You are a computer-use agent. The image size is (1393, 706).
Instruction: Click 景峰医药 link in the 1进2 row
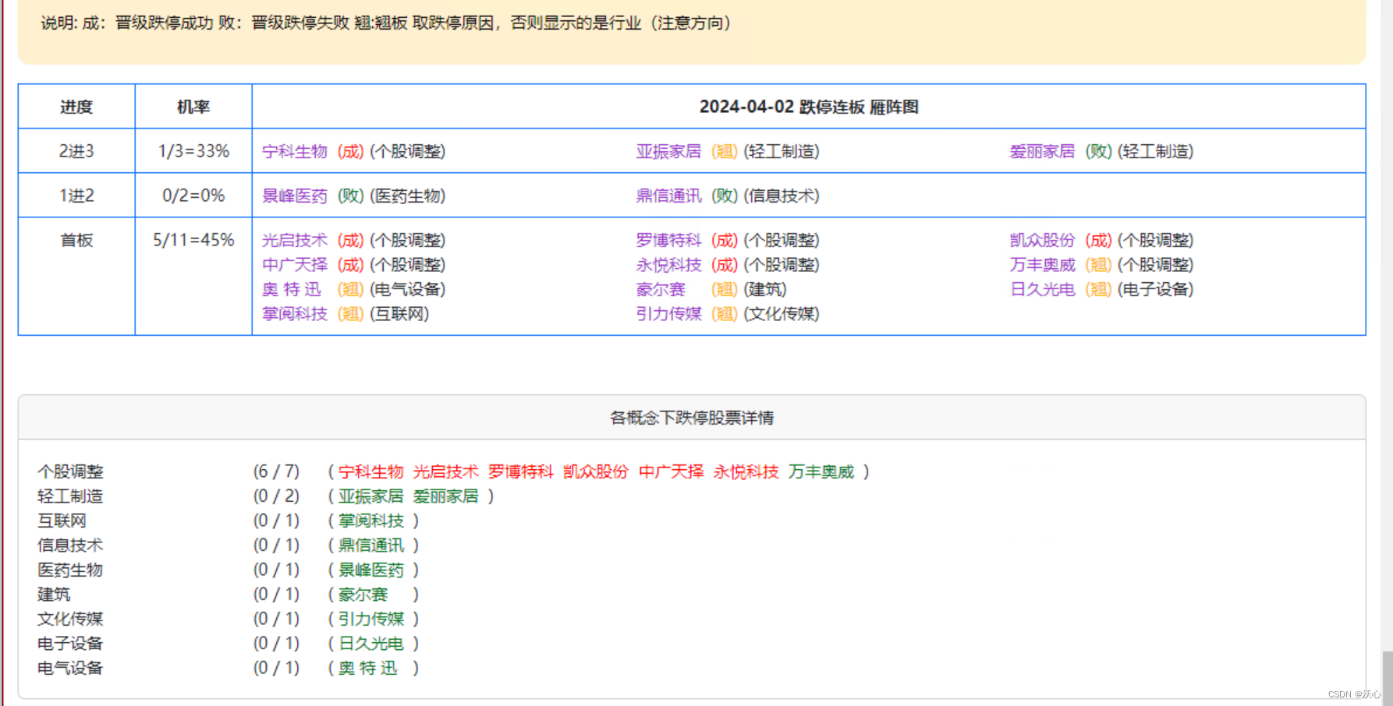[295, 196]
